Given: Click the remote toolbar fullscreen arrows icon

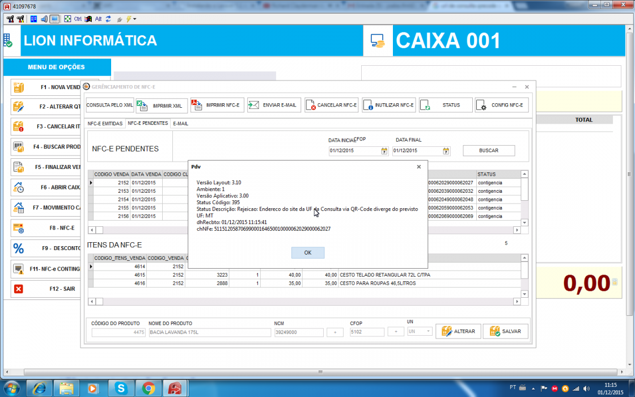Looking at the screenshot, I should [67, 19].
